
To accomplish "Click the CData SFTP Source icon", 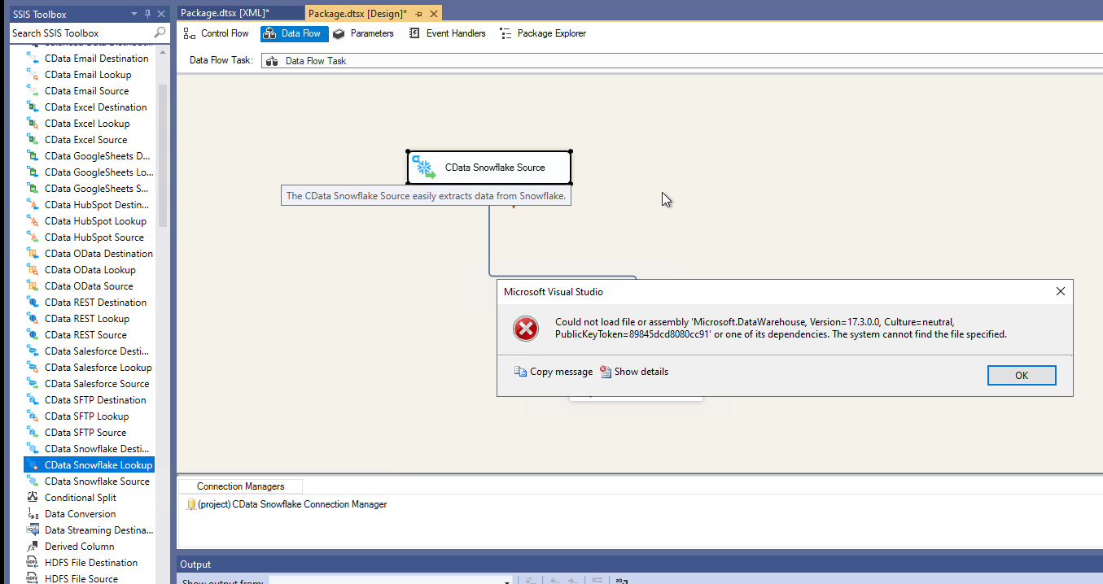I will pos(33,433).
